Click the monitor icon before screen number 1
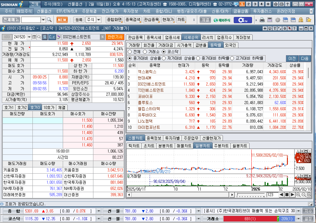The width and height of the screenshot is (316, 223). 236,4
